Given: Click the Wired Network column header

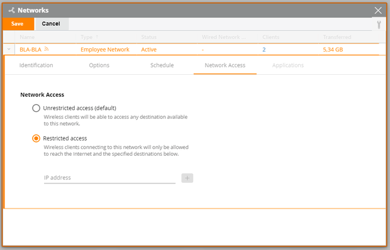Looking at the screenshot, I should [x=223, y=37].
